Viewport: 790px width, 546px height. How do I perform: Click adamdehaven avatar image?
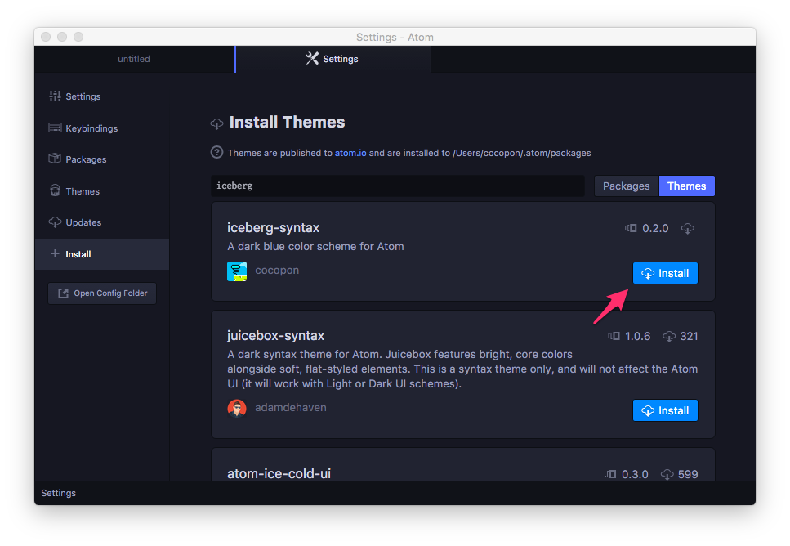tap(237, 409)
